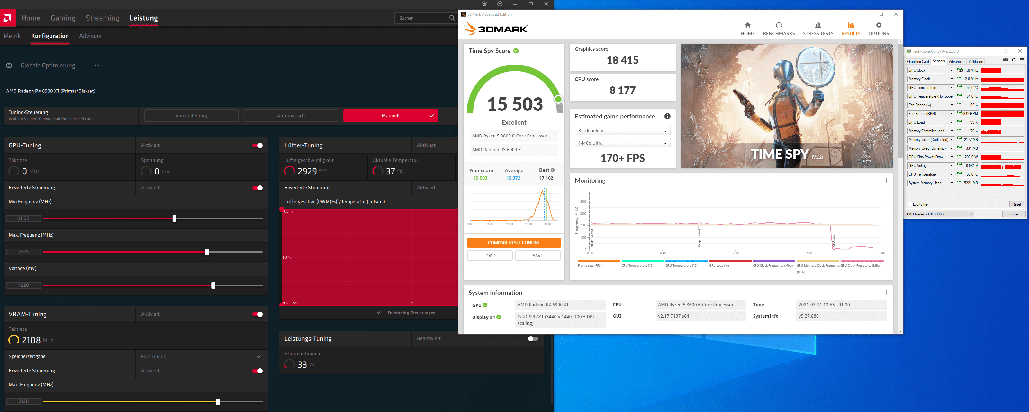The height and width of the screenshot is (412, 1029).
Task: Click the search magnifier icon in Radeon Software
Action: point(452,18)
